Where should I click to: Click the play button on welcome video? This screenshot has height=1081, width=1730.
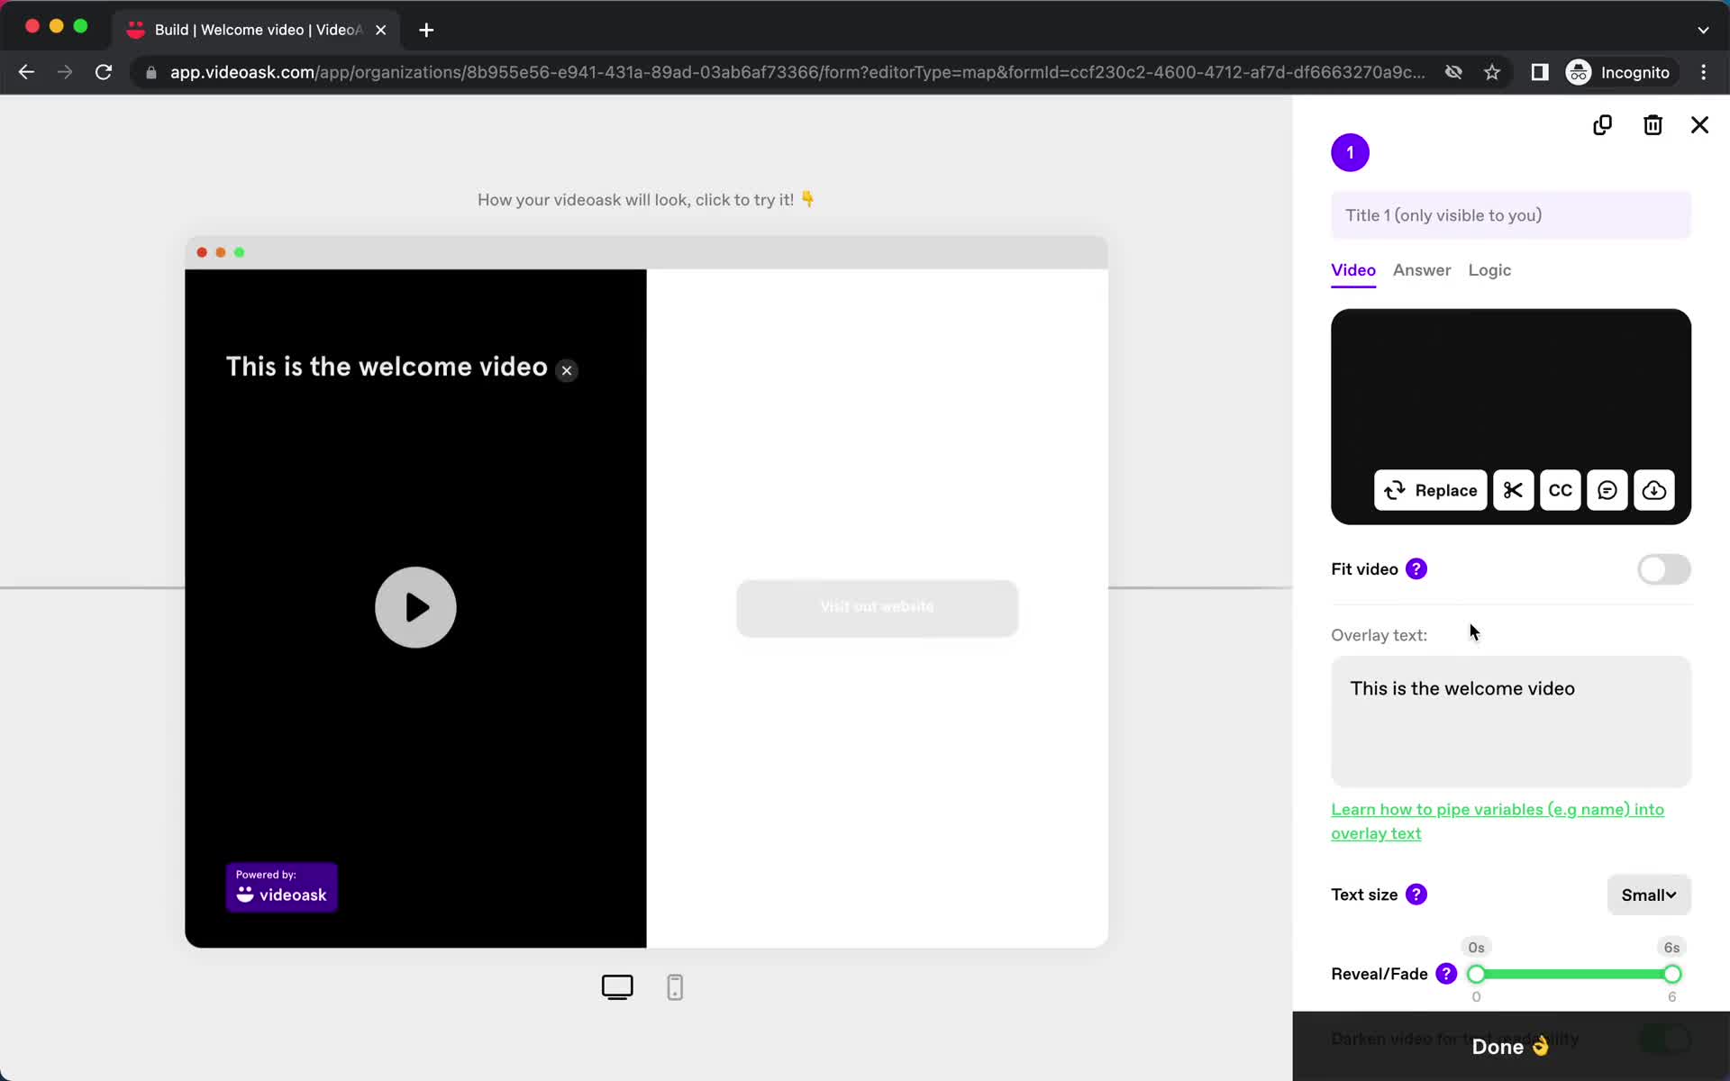pos(416,606)
